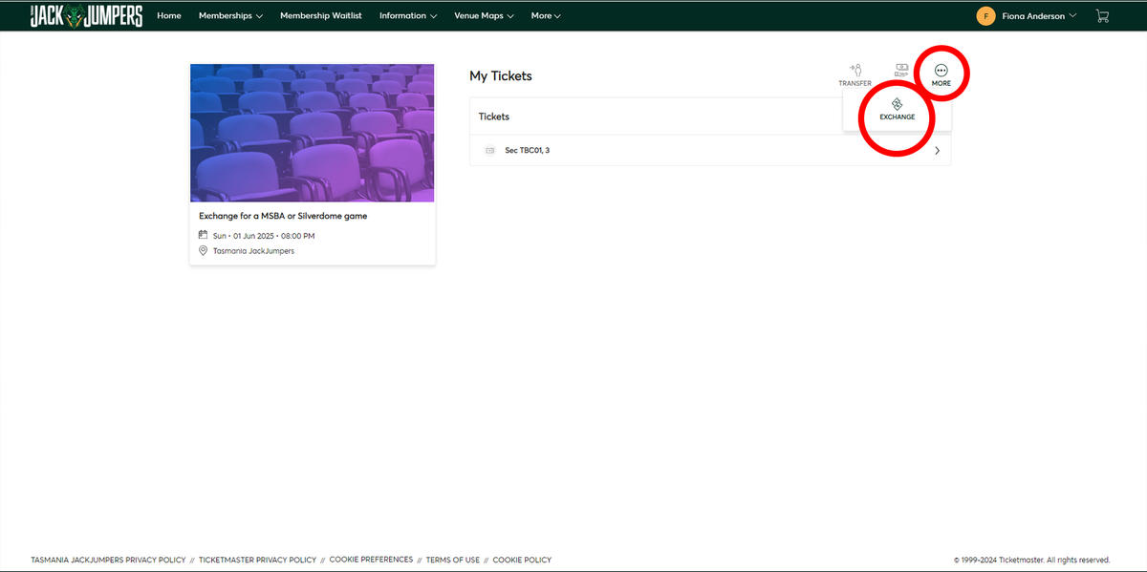
Task: Click the ticket icon beside Sec TBC01
Action: point(490,151)
